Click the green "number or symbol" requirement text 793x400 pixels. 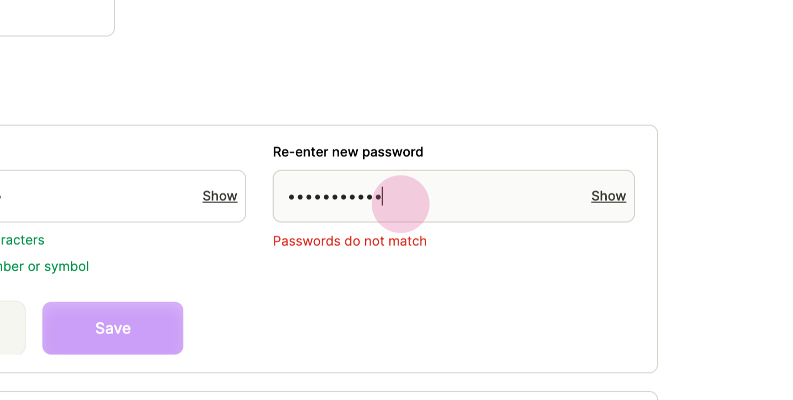(x=44, y=267)
